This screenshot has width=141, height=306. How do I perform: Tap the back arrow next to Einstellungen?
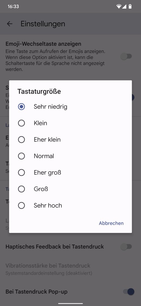point(10,24)
